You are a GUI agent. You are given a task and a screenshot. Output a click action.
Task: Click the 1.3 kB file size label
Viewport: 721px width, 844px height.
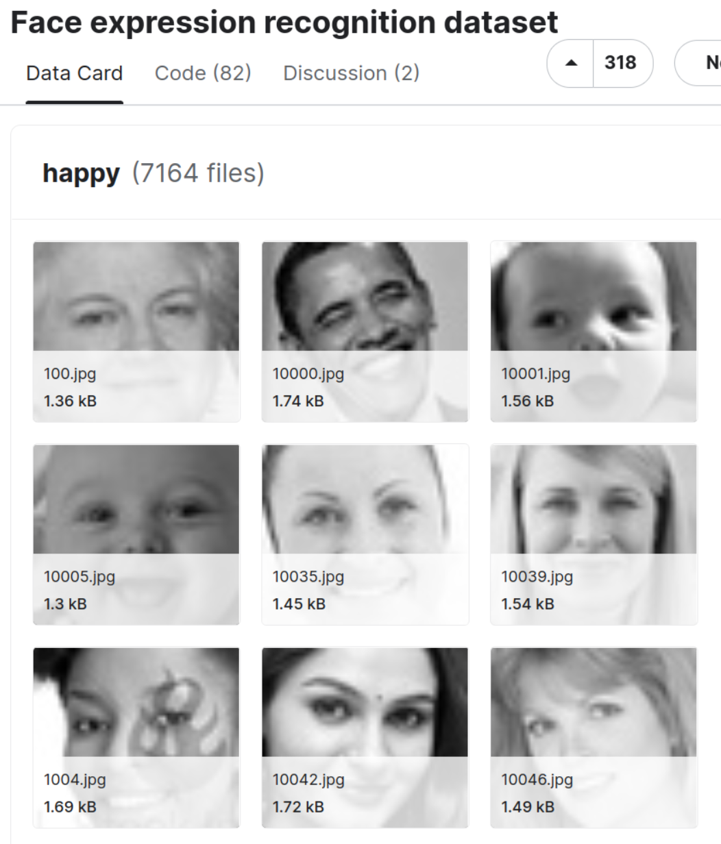point(65,604)
